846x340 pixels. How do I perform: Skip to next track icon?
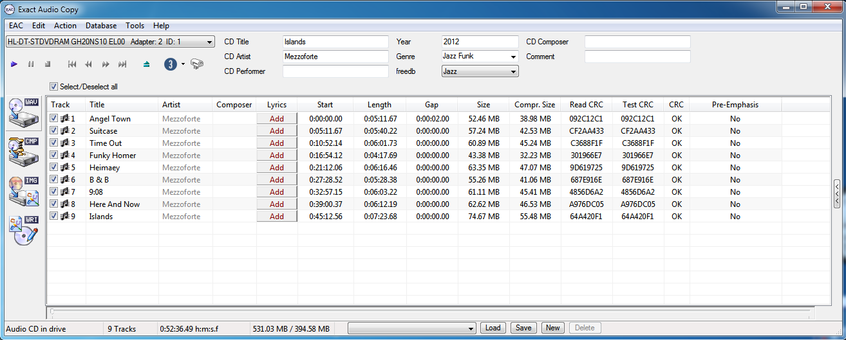[122, 64]
